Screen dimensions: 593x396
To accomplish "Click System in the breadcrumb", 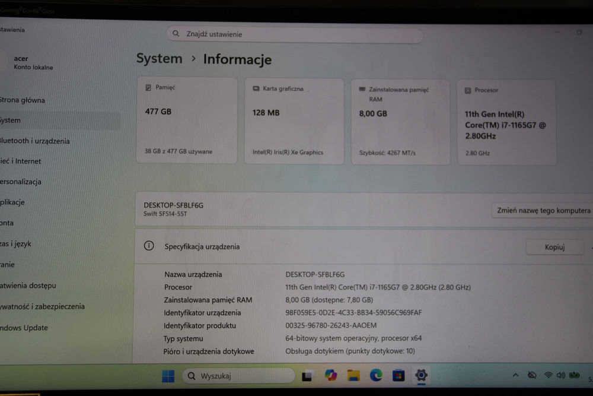I will (x=159, y=59).
